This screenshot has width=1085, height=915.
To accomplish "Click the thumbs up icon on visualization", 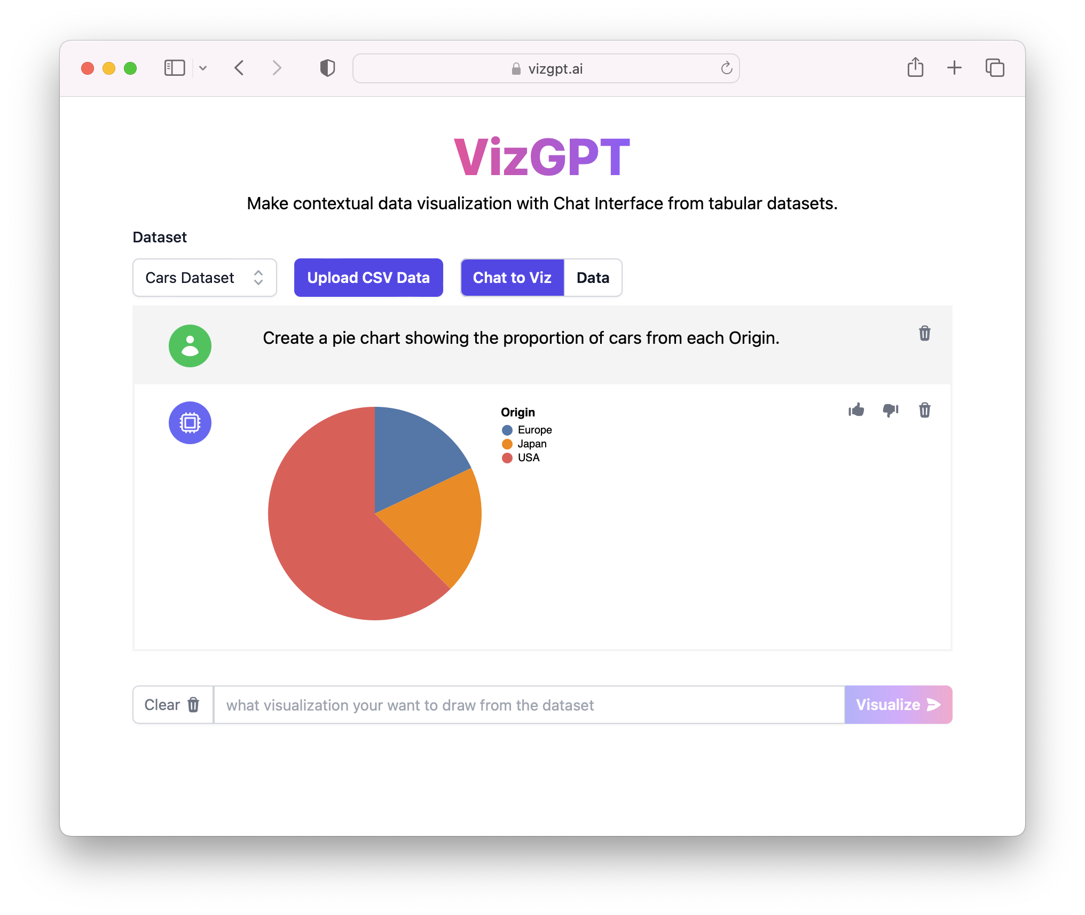I will pos(855,409).
